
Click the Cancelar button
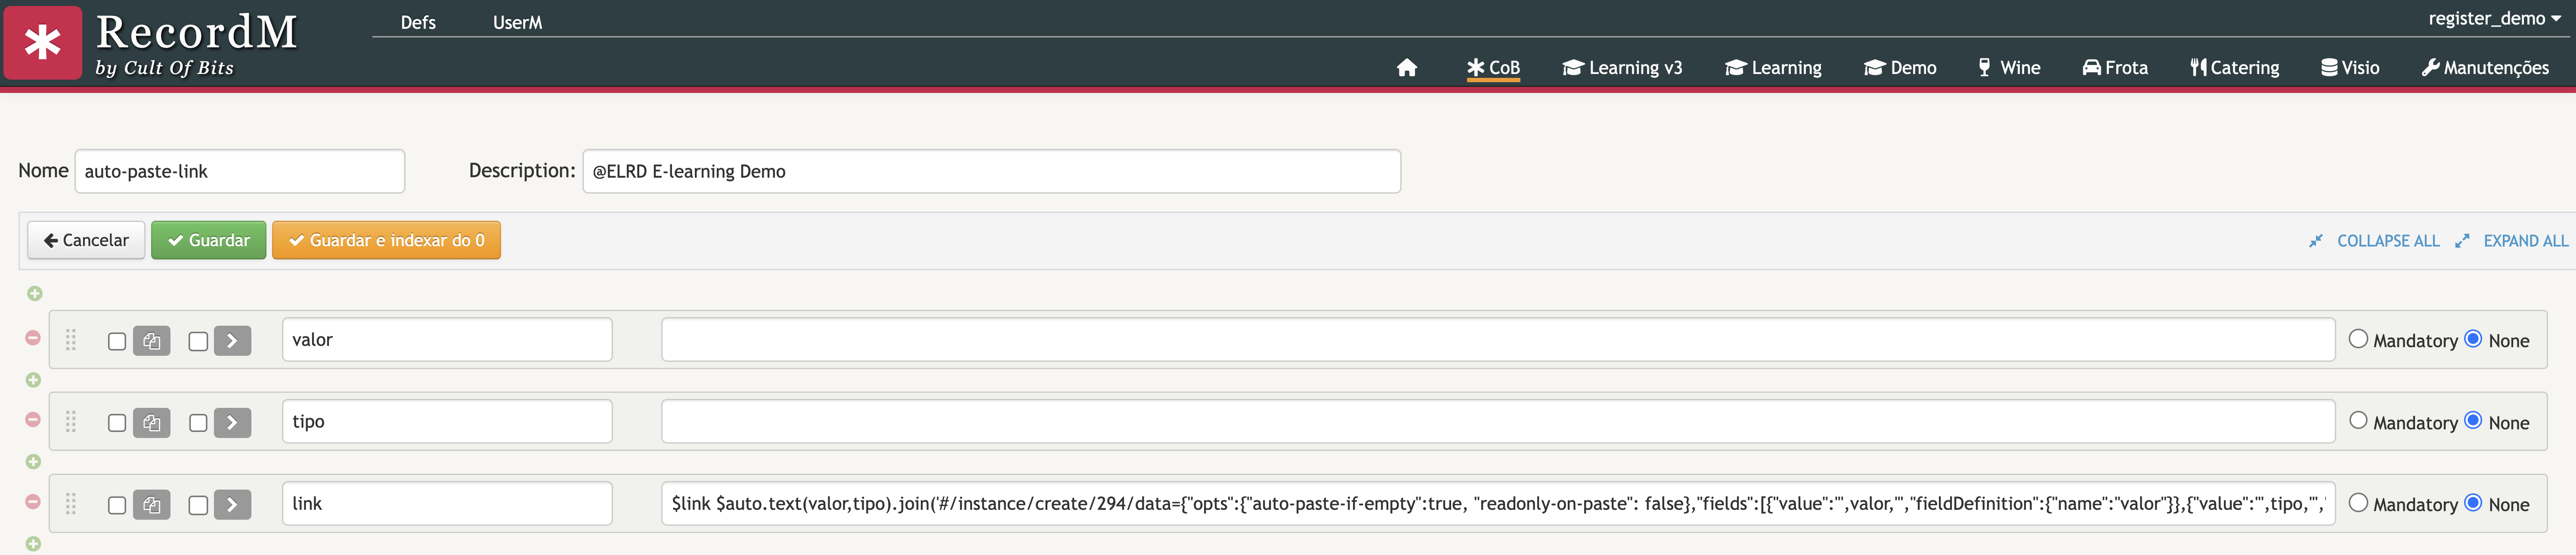coord(86,240)
